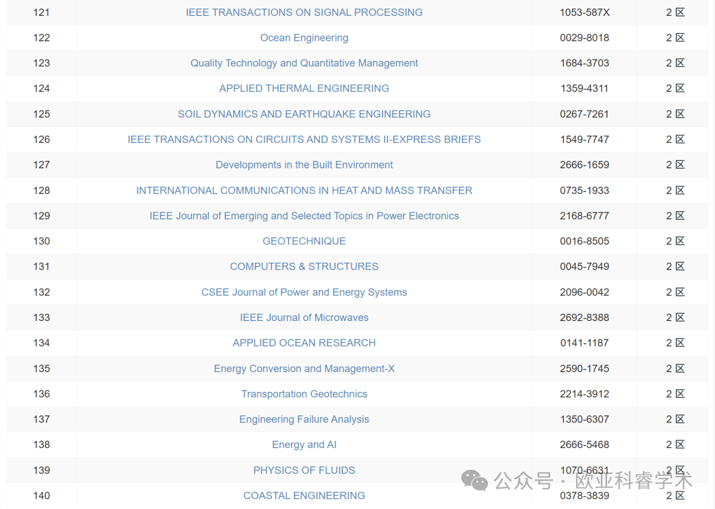Select ISSN 1549-7747 cell
Viewport: 715px width, 509px height.
click(585, 140)
